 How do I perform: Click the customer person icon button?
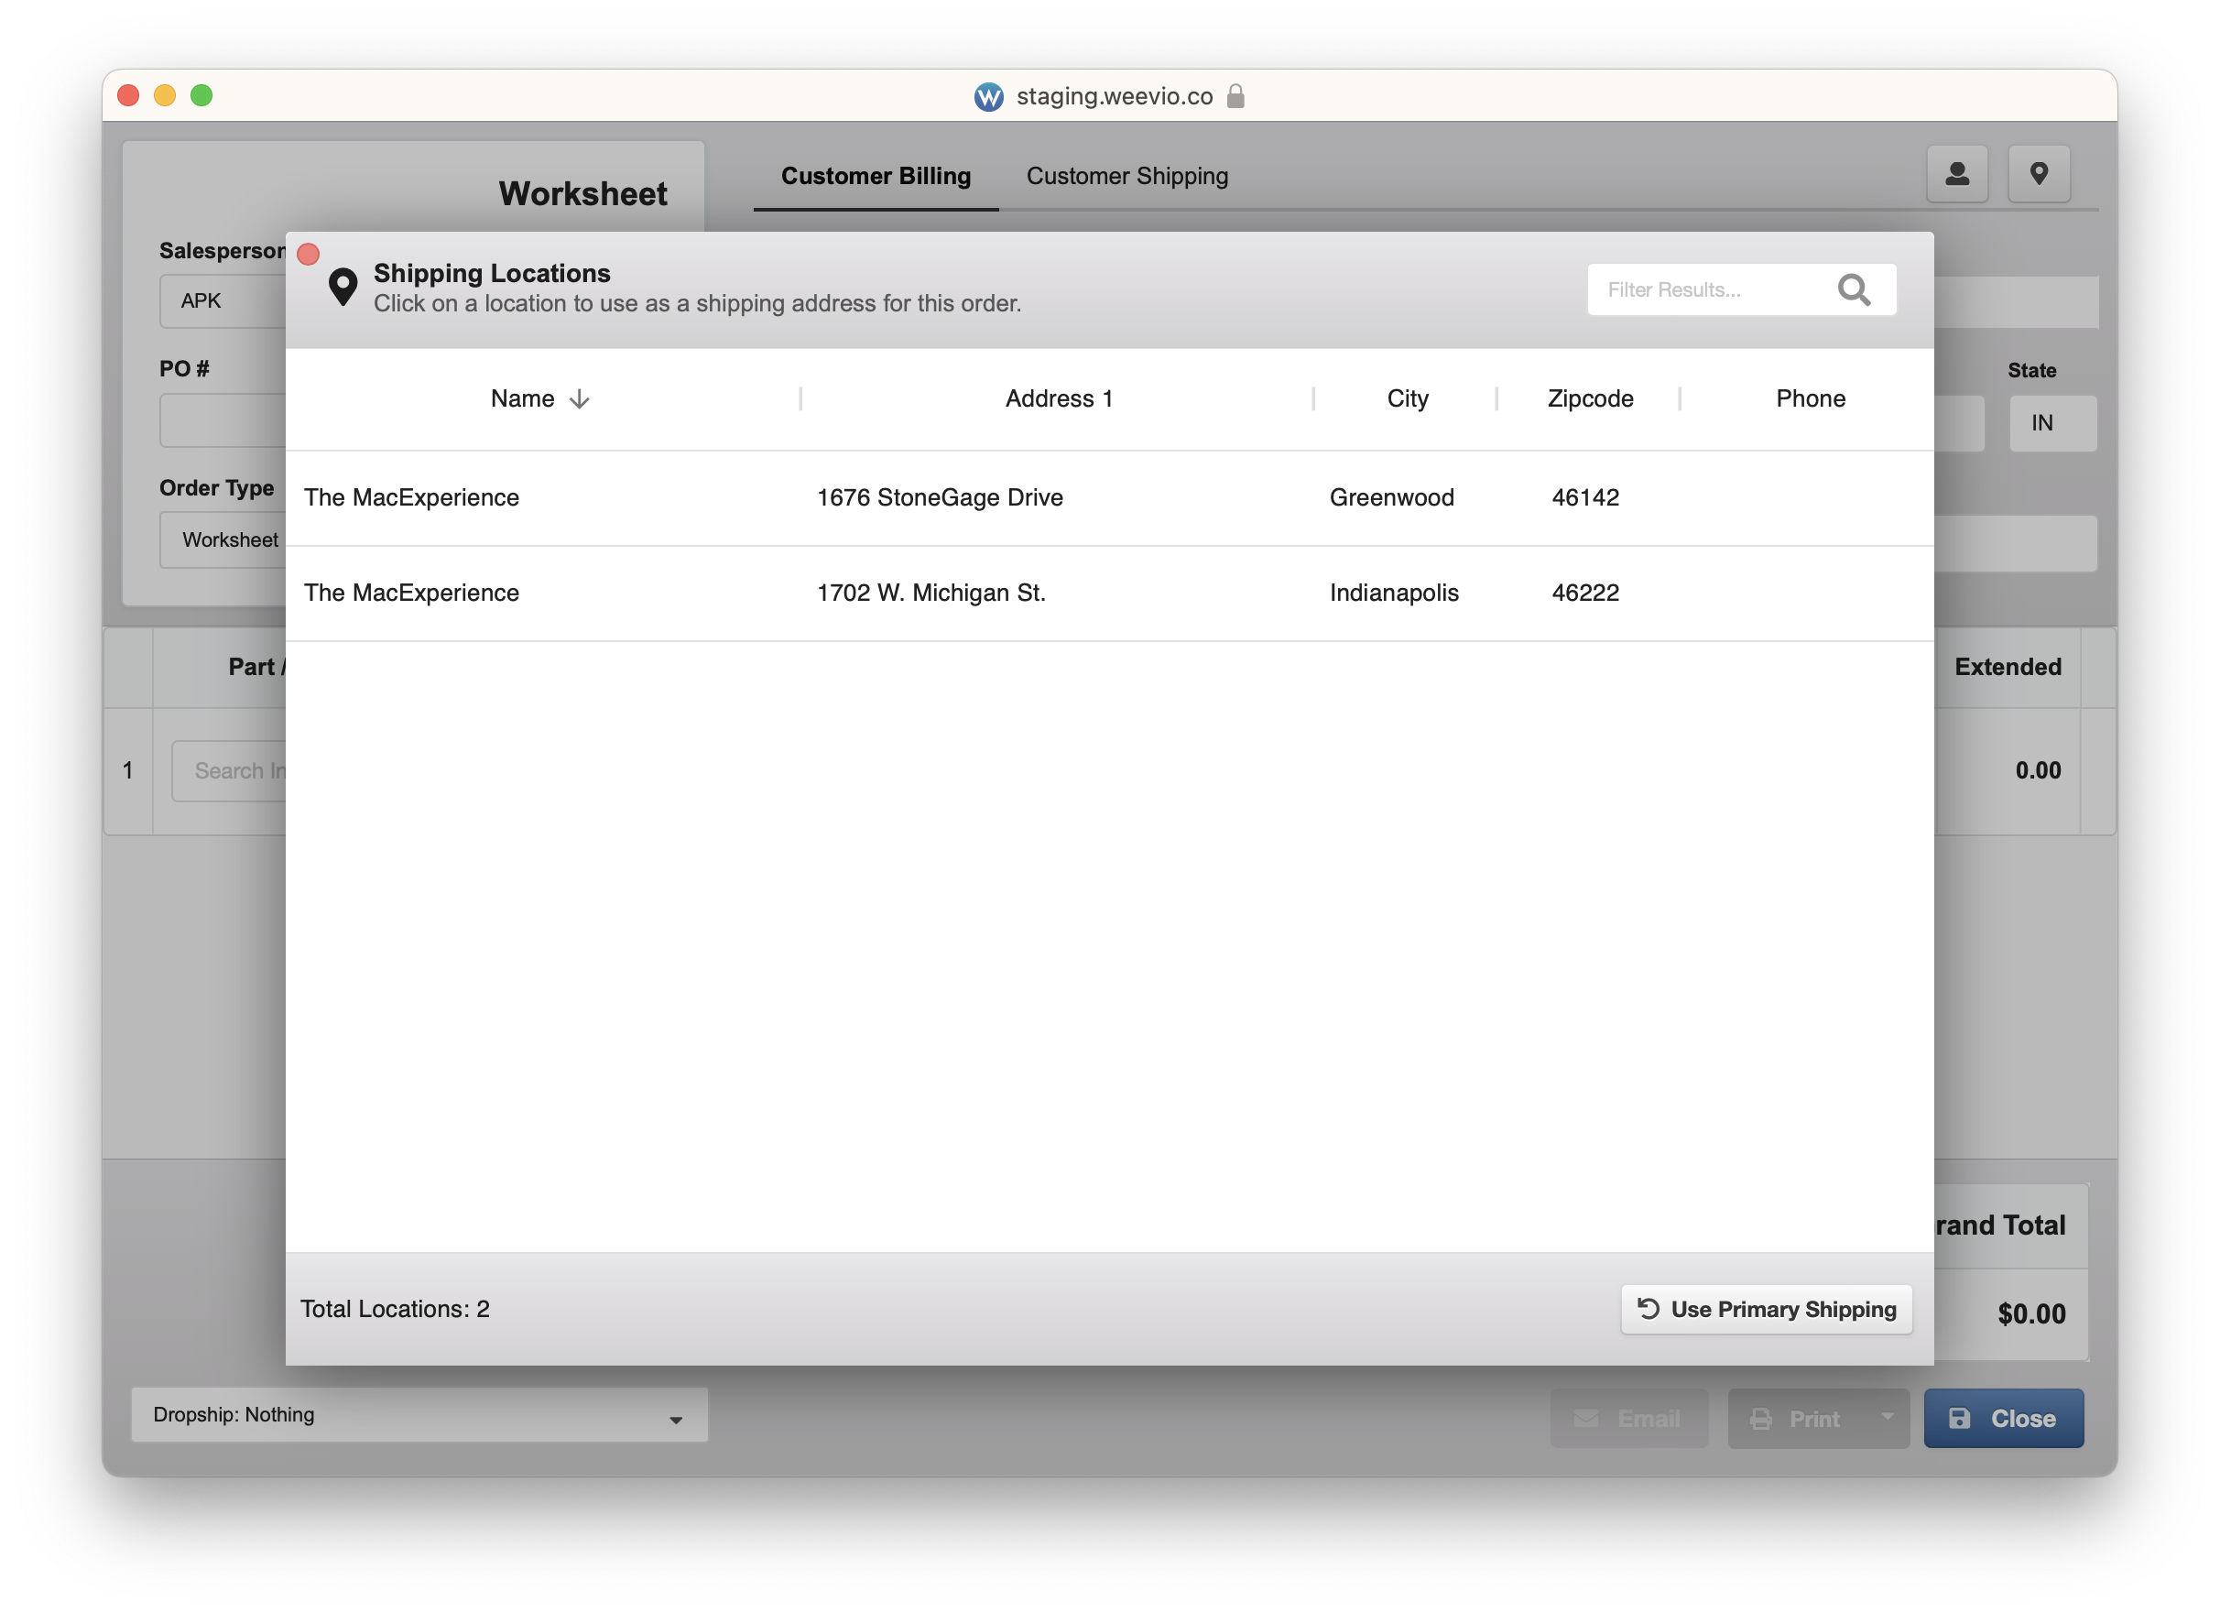point(1956,174)
